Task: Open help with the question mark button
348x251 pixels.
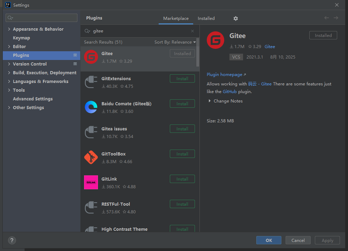Action: click(12, 240)
